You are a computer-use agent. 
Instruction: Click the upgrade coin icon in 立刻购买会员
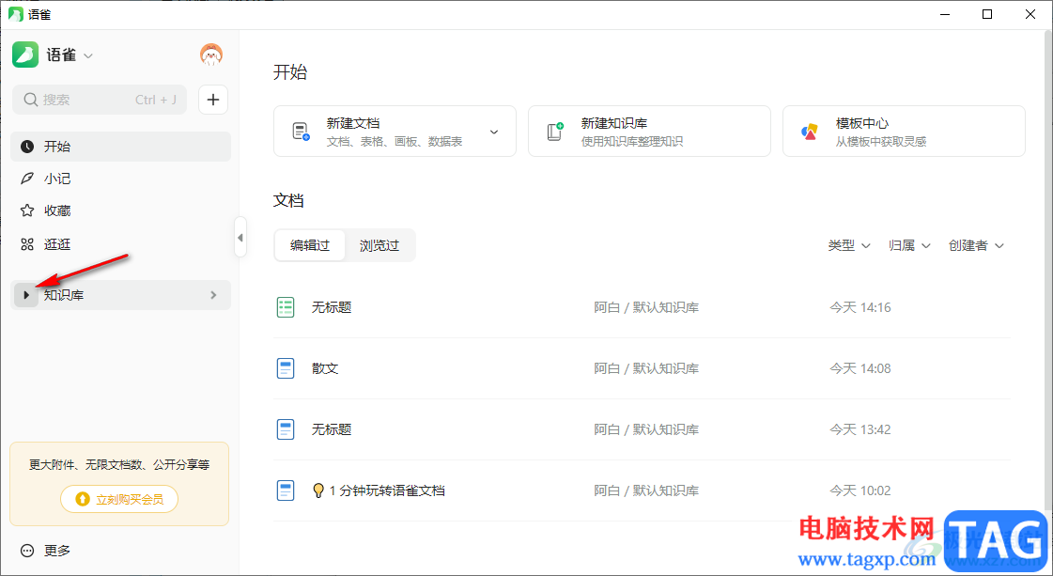(83, 499)
